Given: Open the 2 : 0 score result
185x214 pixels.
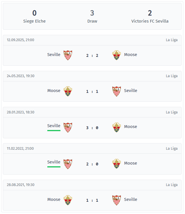Looking at the screenshot, I should click(92, 164).
